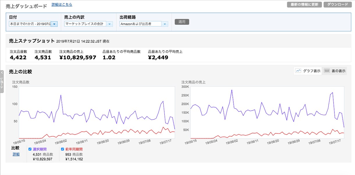Viewport: 355px width, 175px height.
Task: Click the 最新の情報に更新 button
Action: [304, 4]
